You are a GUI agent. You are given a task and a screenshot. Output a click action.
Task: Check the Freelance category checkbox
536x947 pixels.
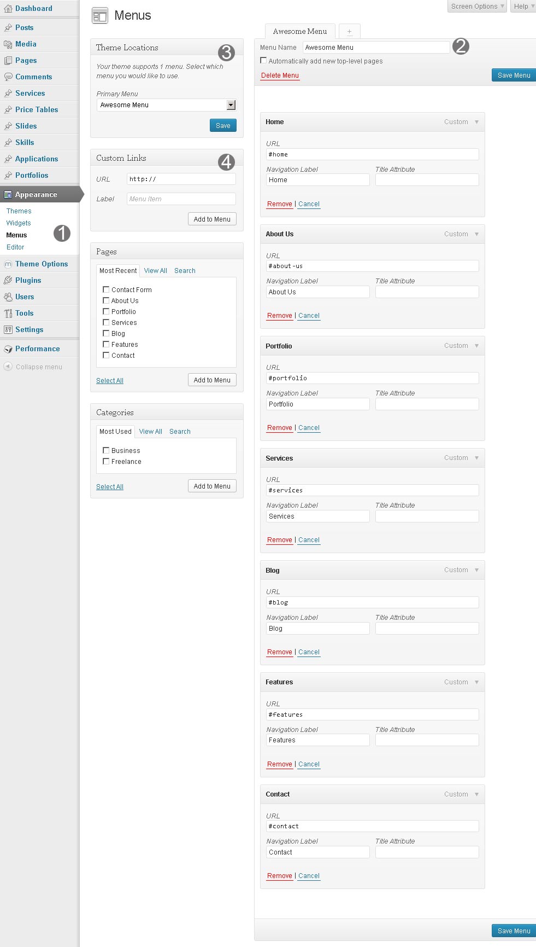click(x=106, y=461)
